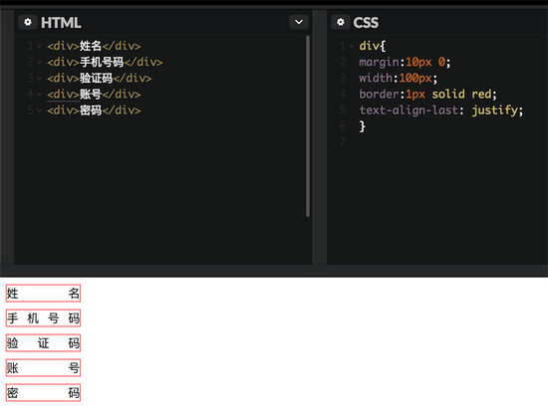This screenshot has width=548, height=416.
Task: Collapse CSS line 1 div rule fold arrow
Action: click(352, 46)
